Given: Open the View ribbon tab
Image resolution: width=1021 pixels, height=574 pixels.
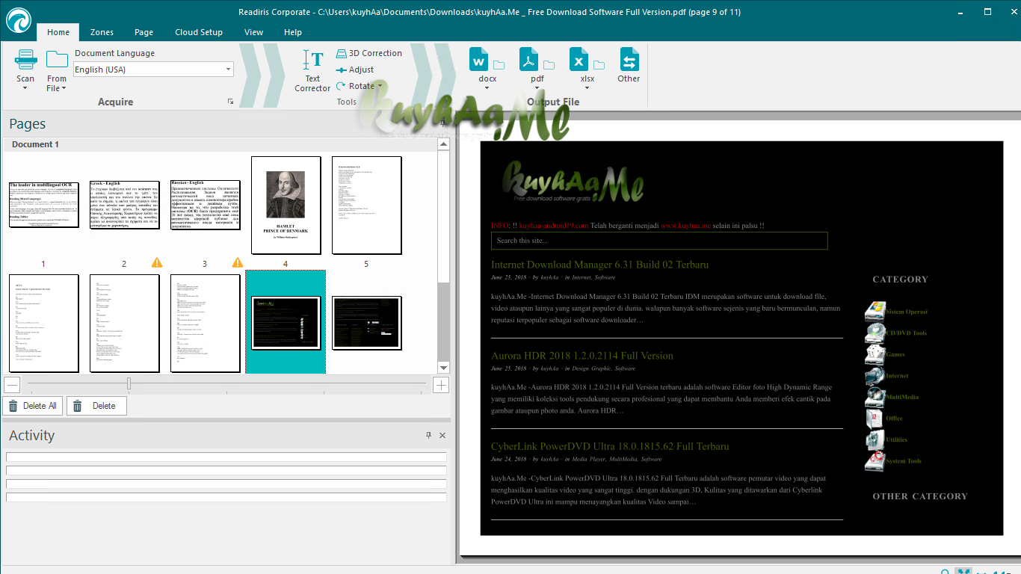Looking at the screenshot, I should (253, 32).
